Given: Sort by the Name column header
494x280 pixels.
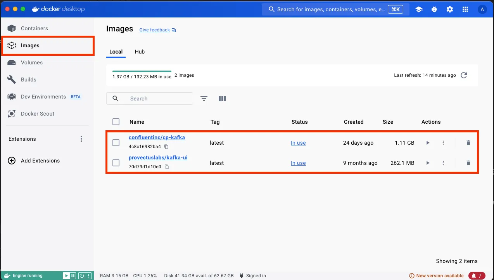Looking at the screenshot, I should (x=137, y=122).
